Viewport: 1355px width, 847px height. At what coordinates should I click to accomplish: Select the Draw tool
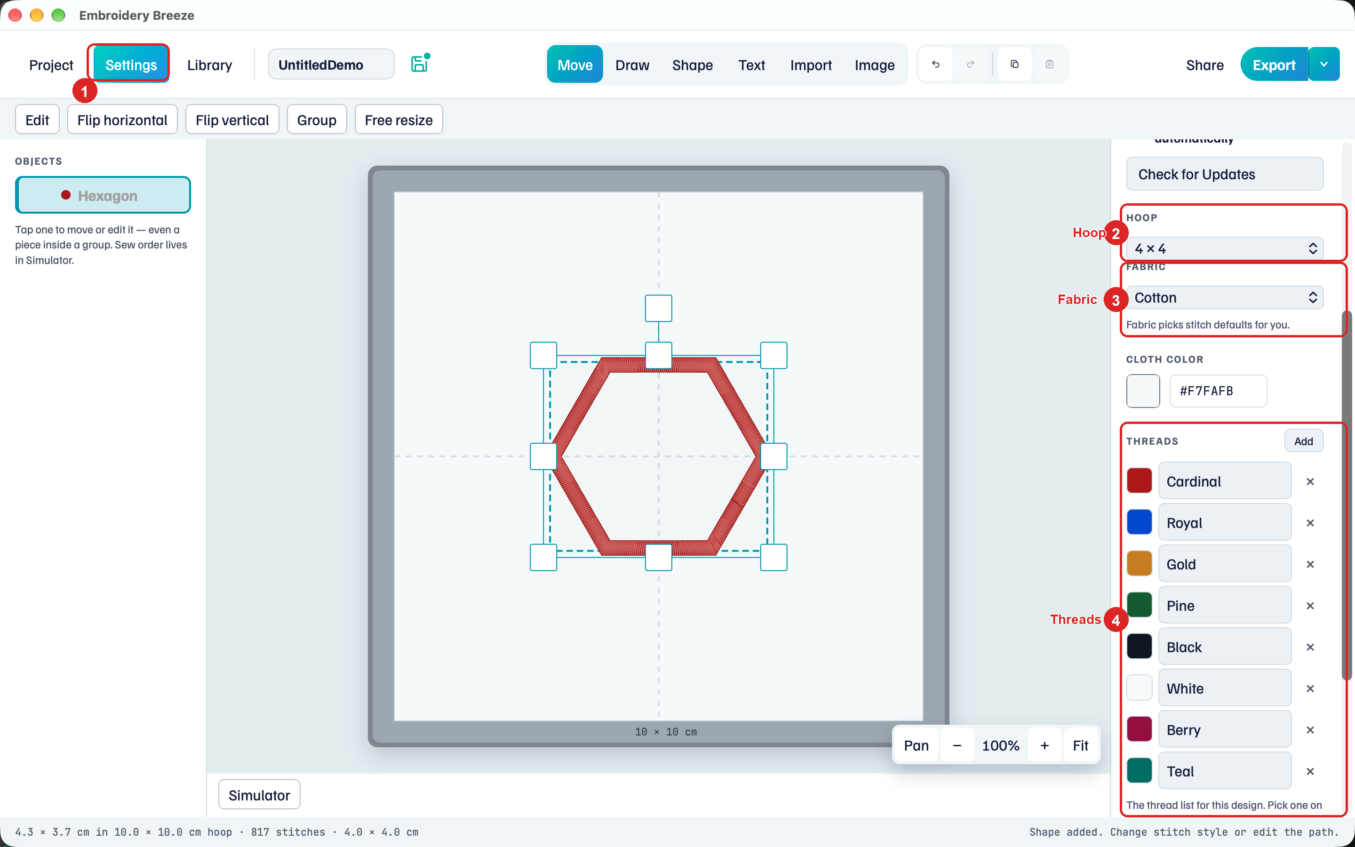(x=632, y=65)
